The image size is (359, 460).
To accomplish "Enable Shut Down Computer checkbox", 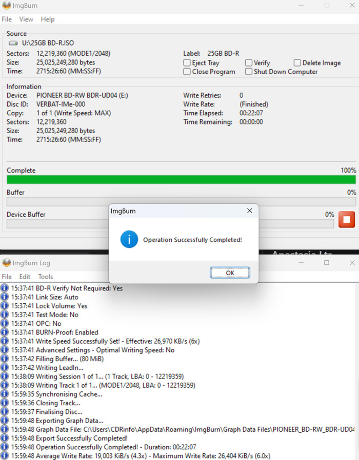I will 249,72.
